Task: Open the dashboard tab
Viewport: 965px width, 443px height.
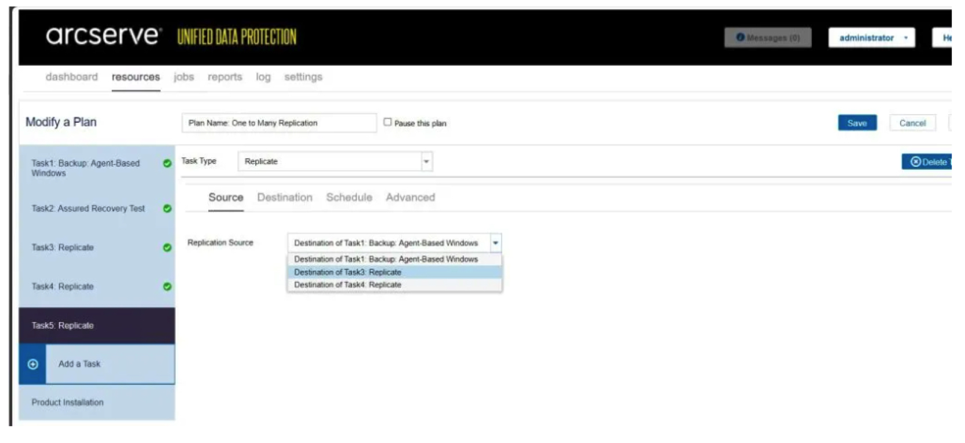Action: tap(72, 77)
